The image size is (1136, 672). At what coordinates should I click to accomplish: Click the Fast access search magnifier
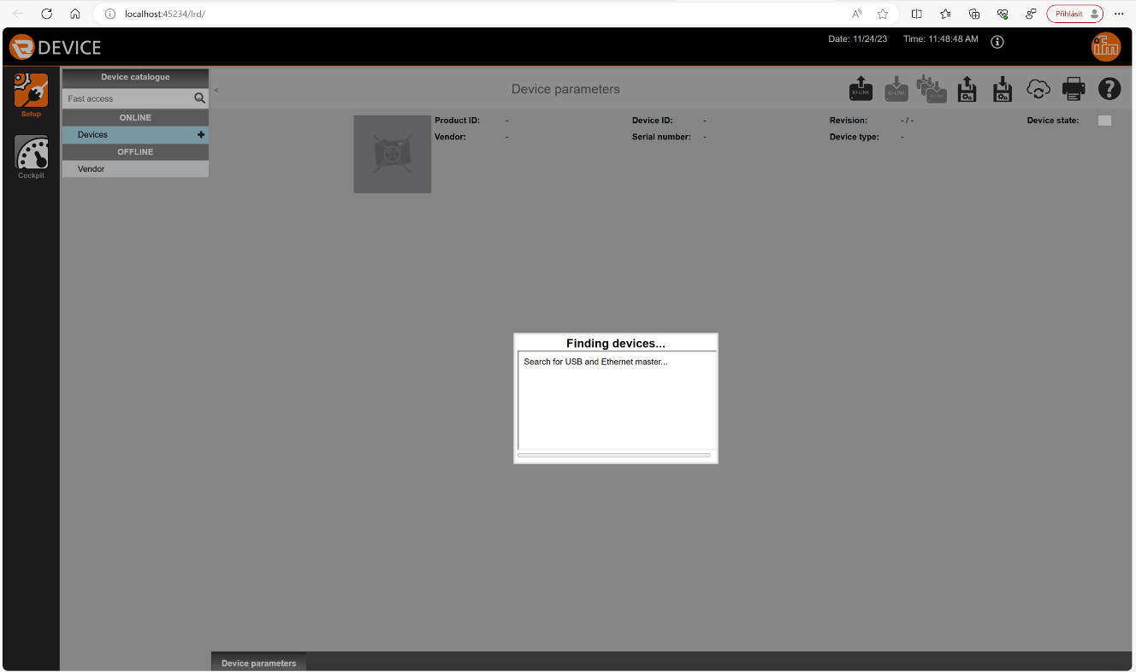(x=199, y=98)
